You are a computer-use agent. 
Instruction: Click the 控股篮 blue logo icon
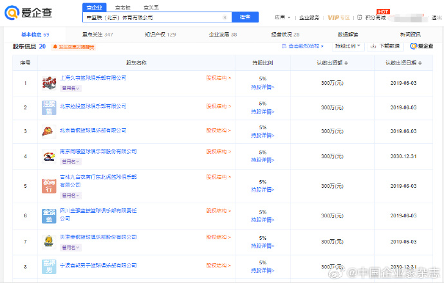(x=49, y=108)
